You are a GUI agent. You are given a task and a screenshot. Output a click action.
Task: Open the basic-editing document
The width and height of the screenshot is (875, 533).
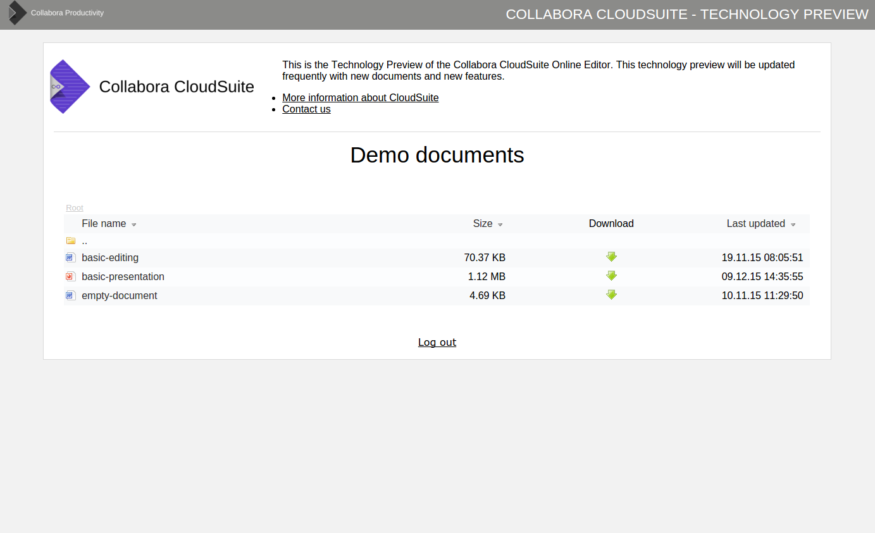[110, 257]
